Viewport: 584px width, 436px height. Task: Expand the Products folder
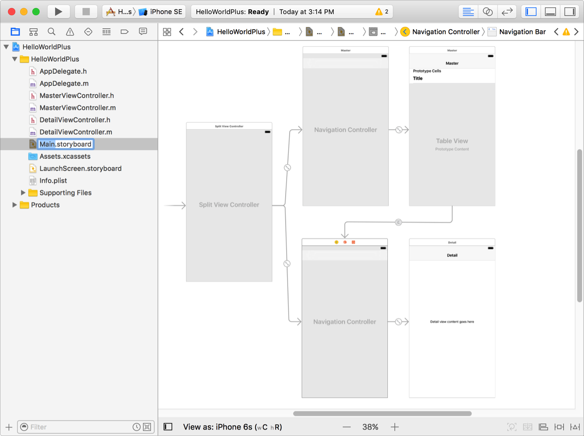click(15, 205)
